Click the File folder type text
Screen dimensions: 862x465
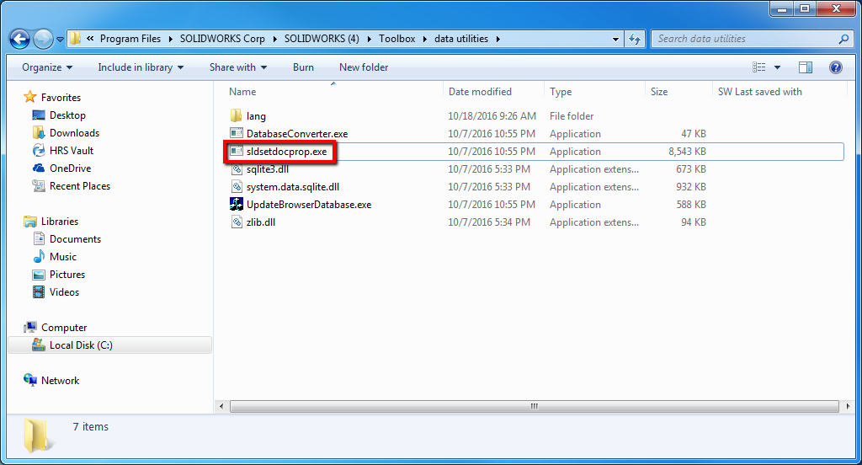pyautogui.click(x=572, y=116)
